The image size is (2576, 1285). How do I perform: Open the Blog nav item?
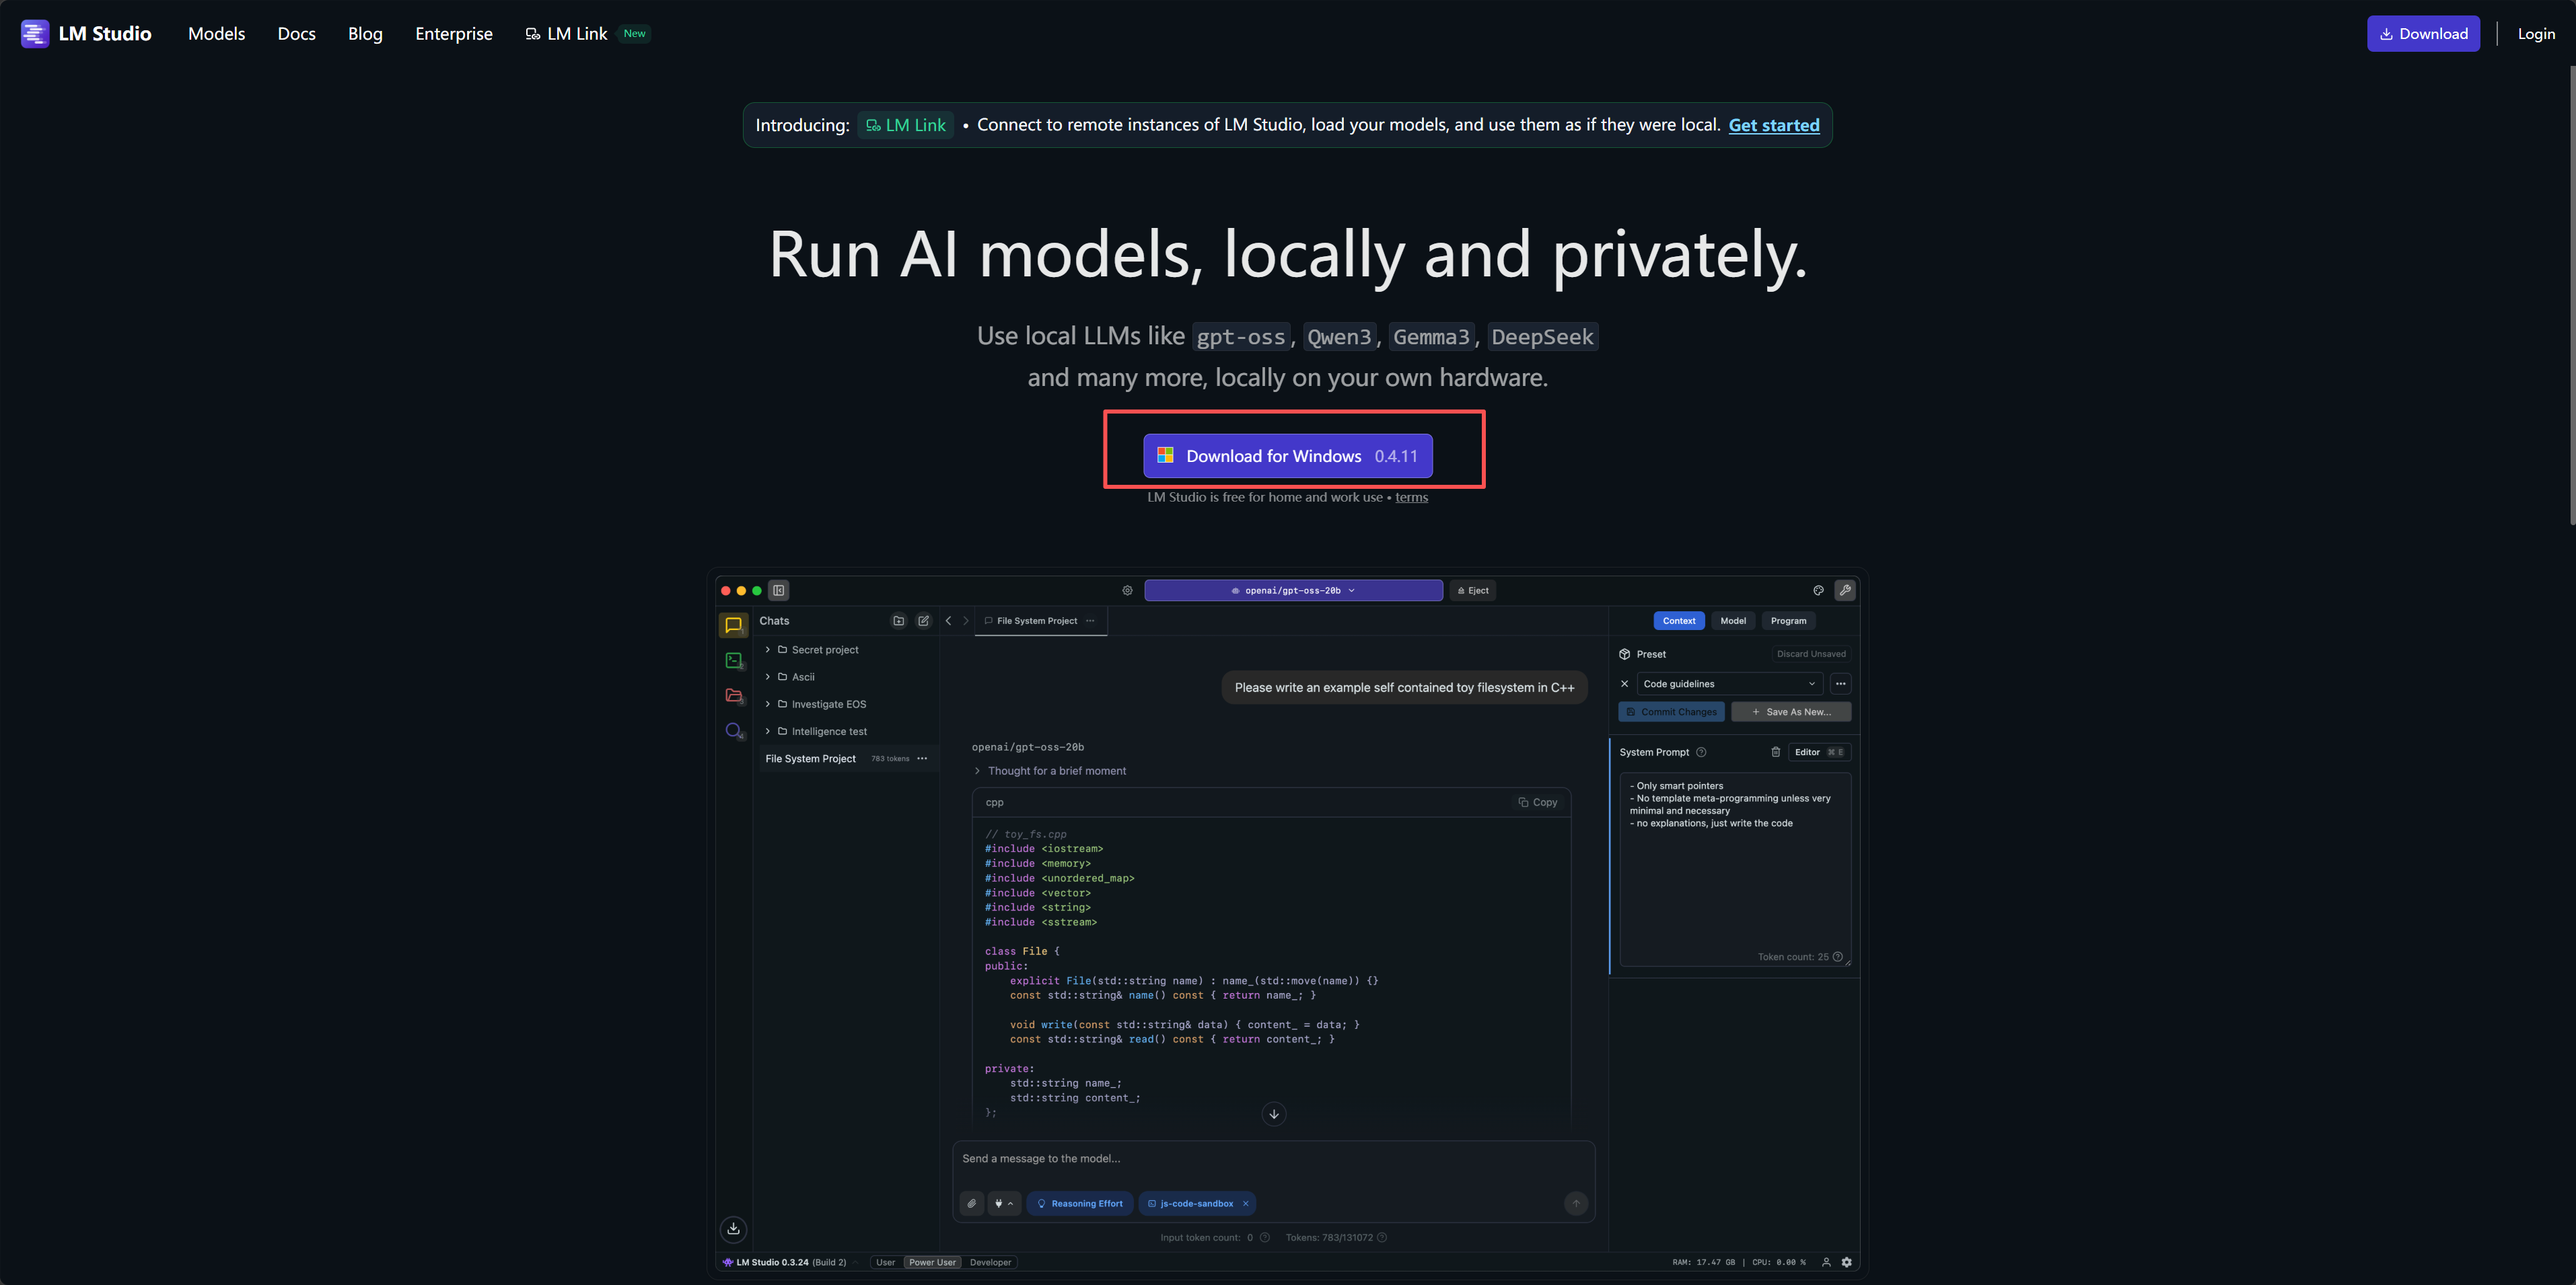[365, 34]
